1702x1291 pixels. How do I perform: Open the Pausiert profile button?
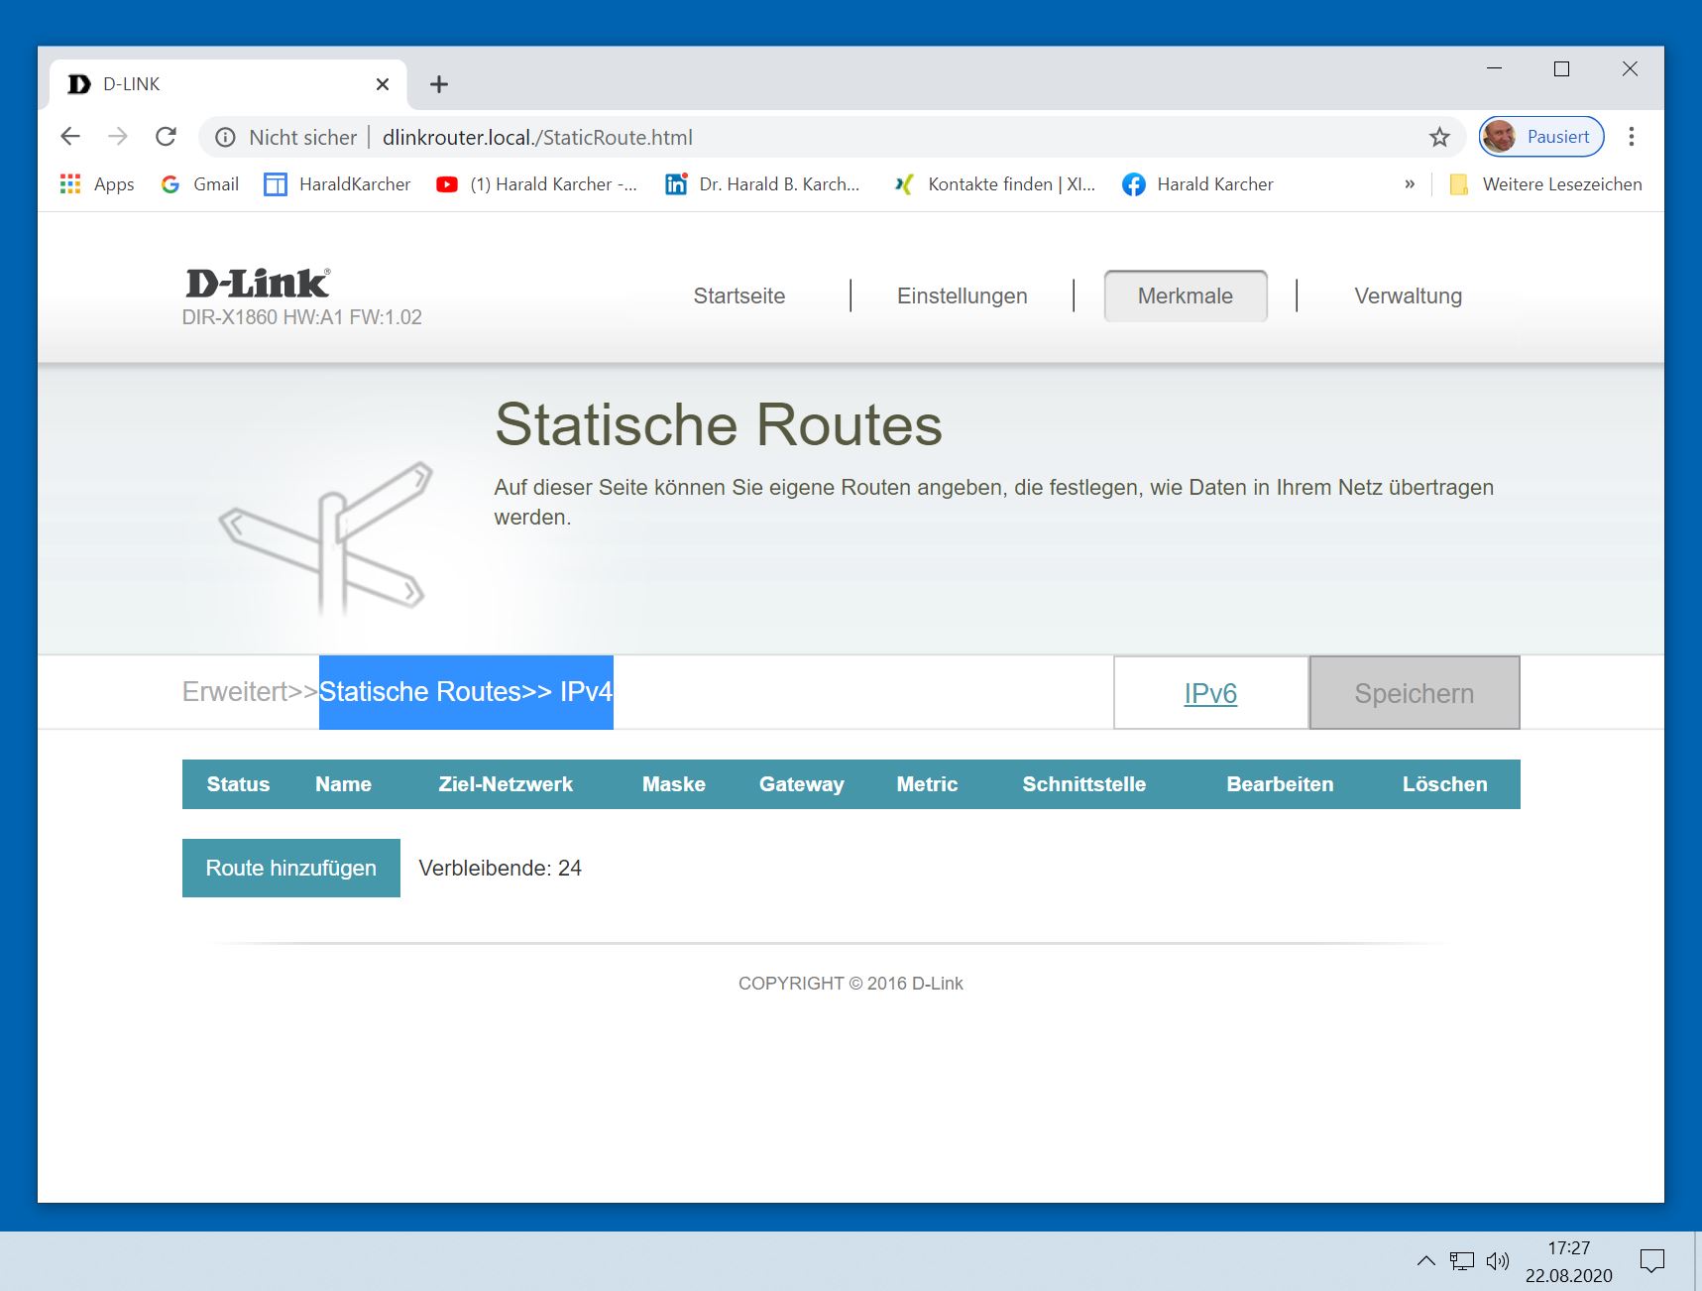[1541, 137]
